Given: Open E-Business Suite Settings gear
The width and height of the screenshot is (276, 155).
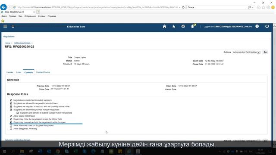Looking at the screenshot, I should (183, 26).
